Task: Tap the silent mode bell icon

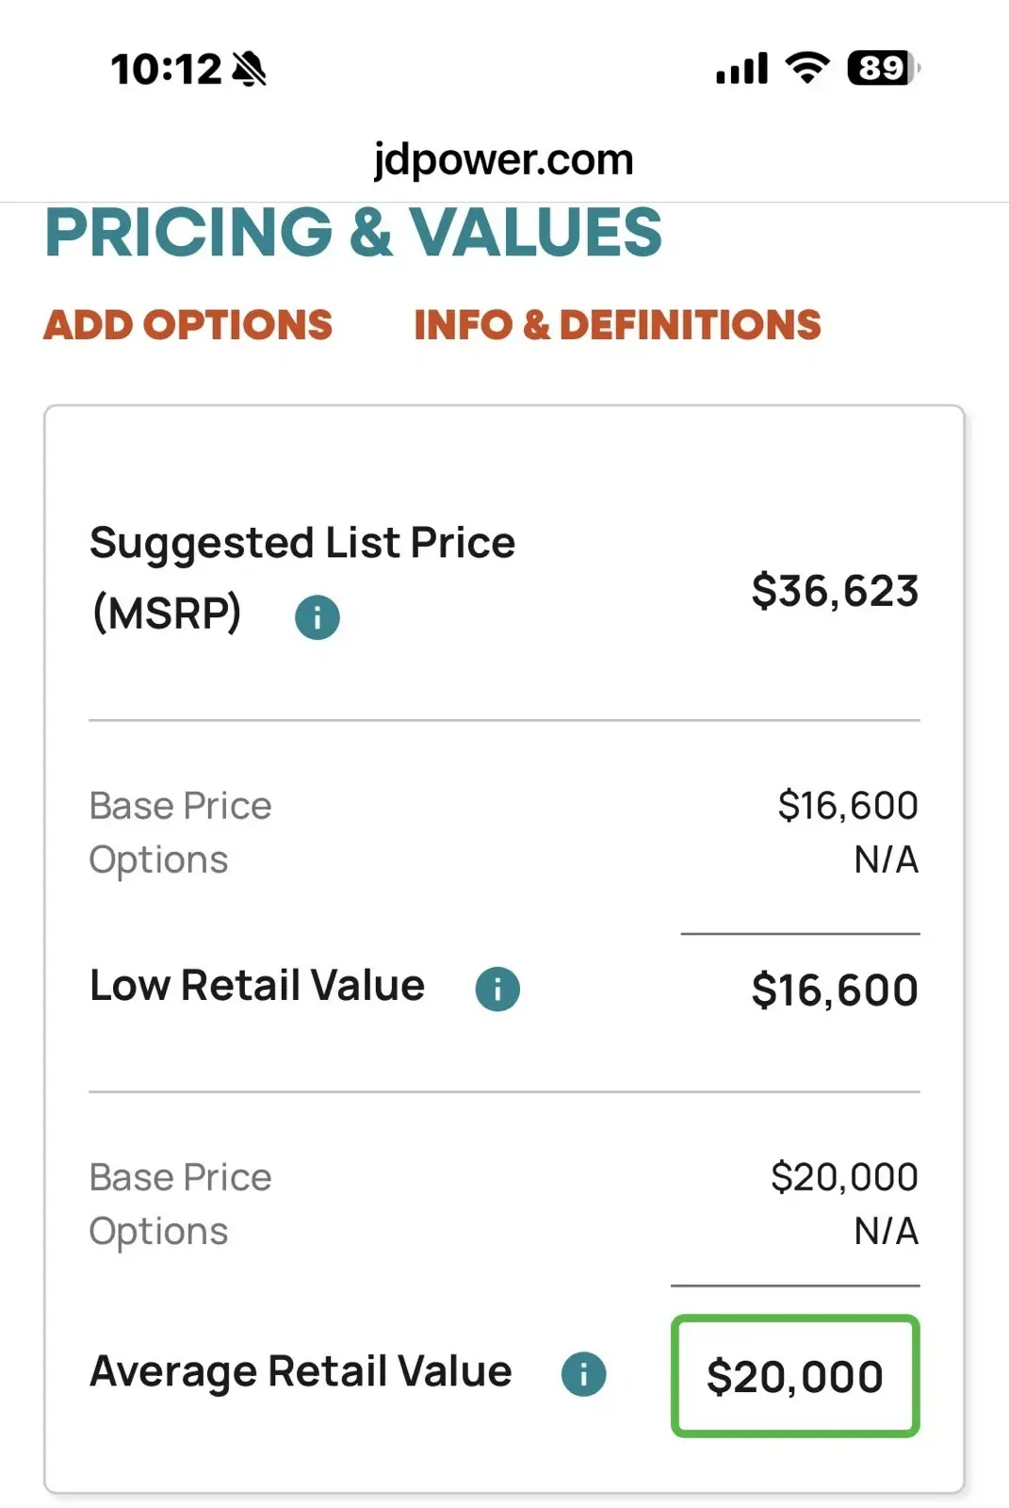Action: (250, 69)
